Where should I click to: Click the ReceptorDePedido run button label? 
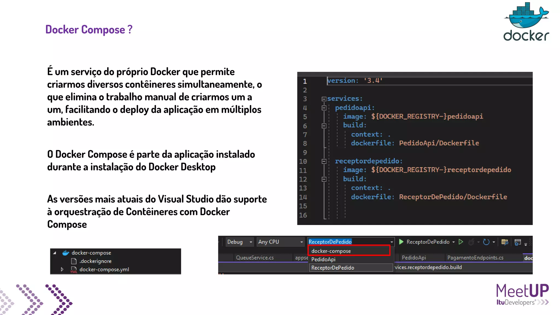click(x=428, y=242)
